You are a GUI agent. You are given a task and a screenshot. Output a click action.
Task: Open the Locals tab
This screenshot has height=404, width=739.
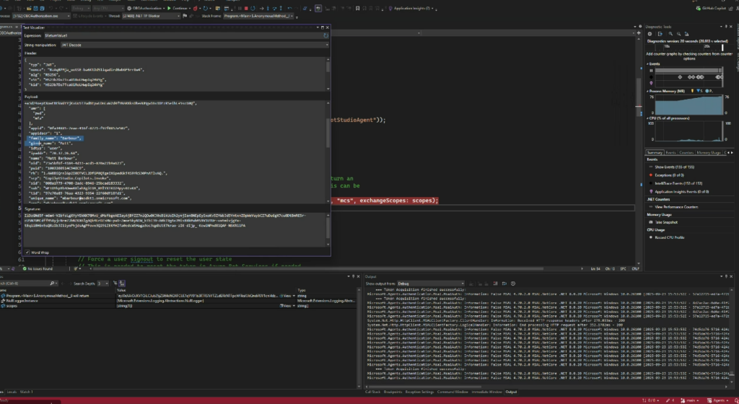click(12, 392)
